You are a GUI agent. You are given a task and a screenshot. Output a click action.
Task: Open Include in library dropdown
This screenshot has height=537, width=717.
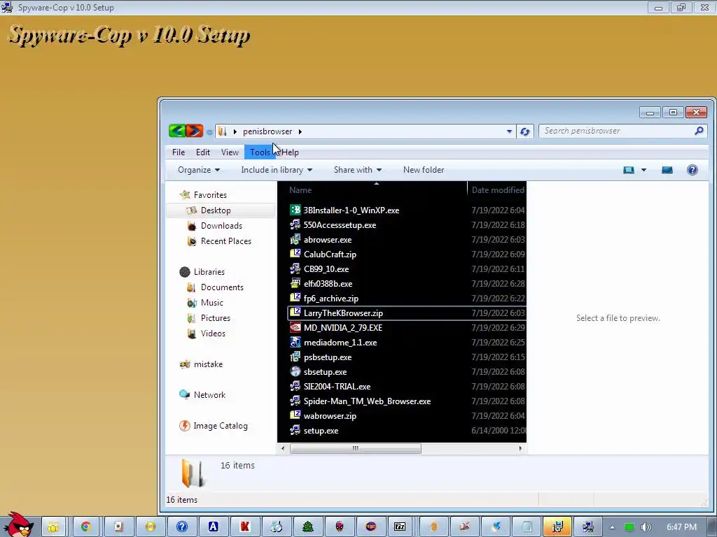pos(277,170)
